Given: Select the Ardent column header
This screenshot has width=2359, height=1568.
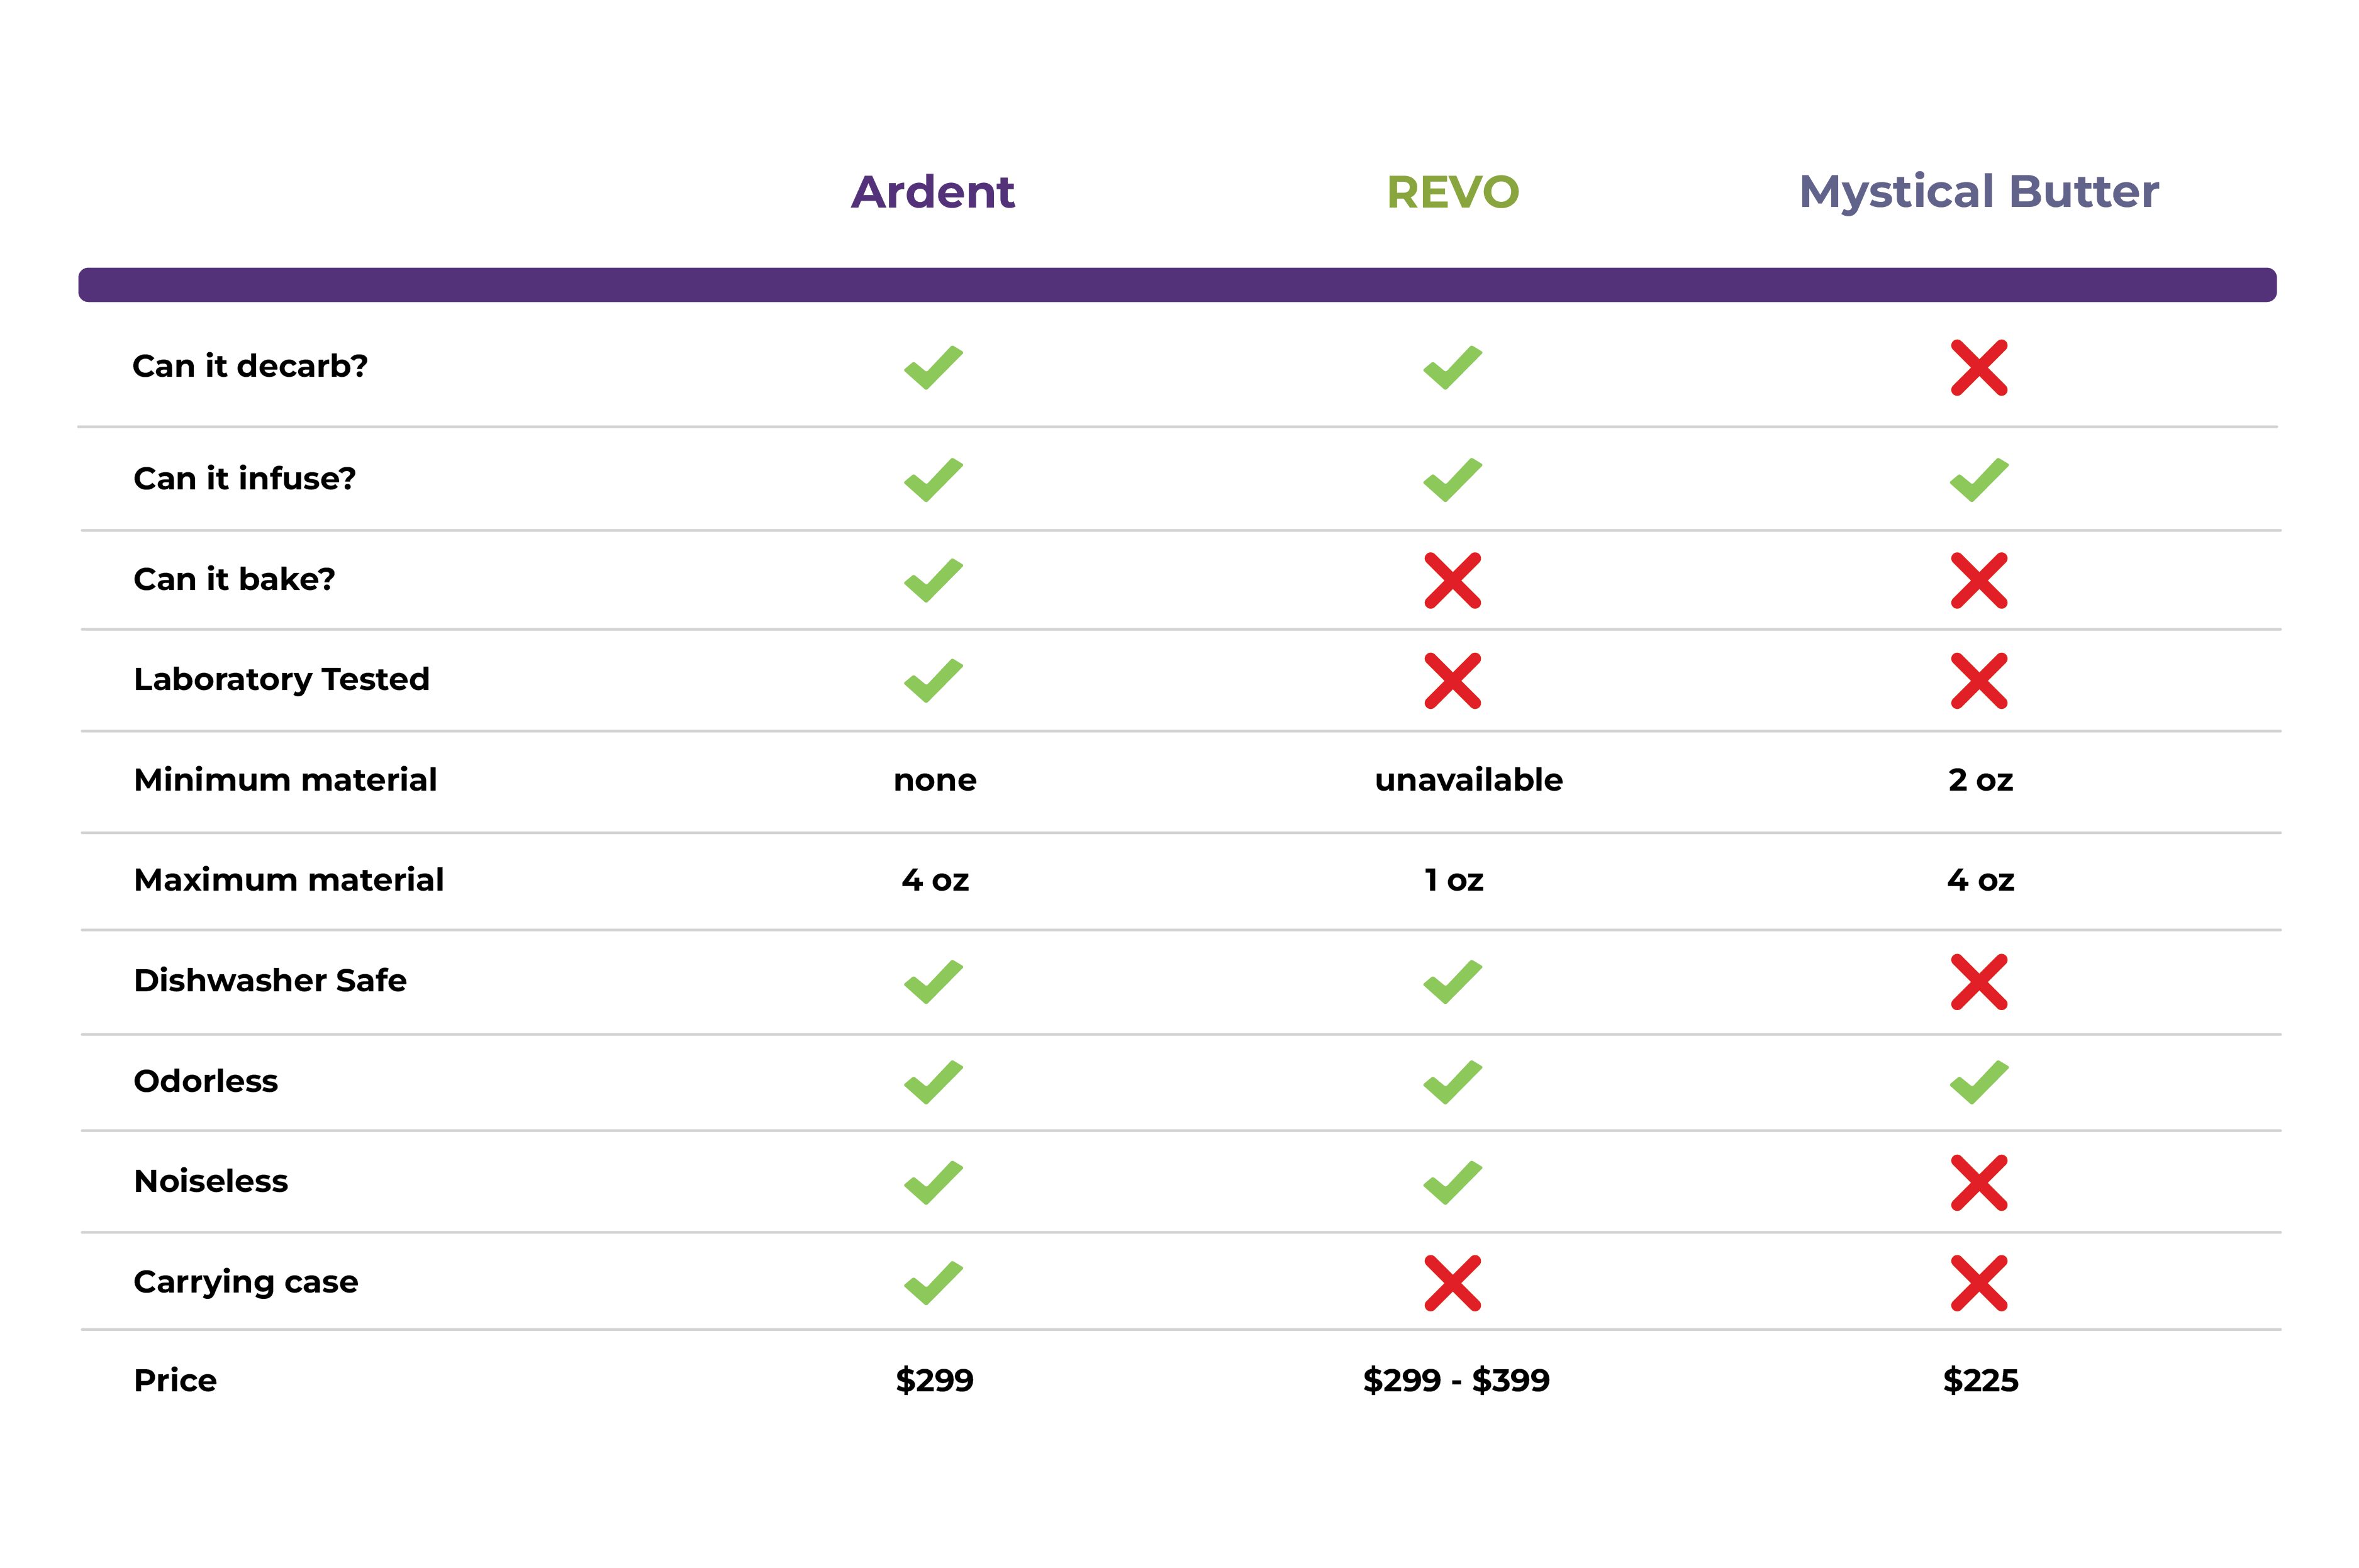Looking at the screenshot, I should click(932, 192).
